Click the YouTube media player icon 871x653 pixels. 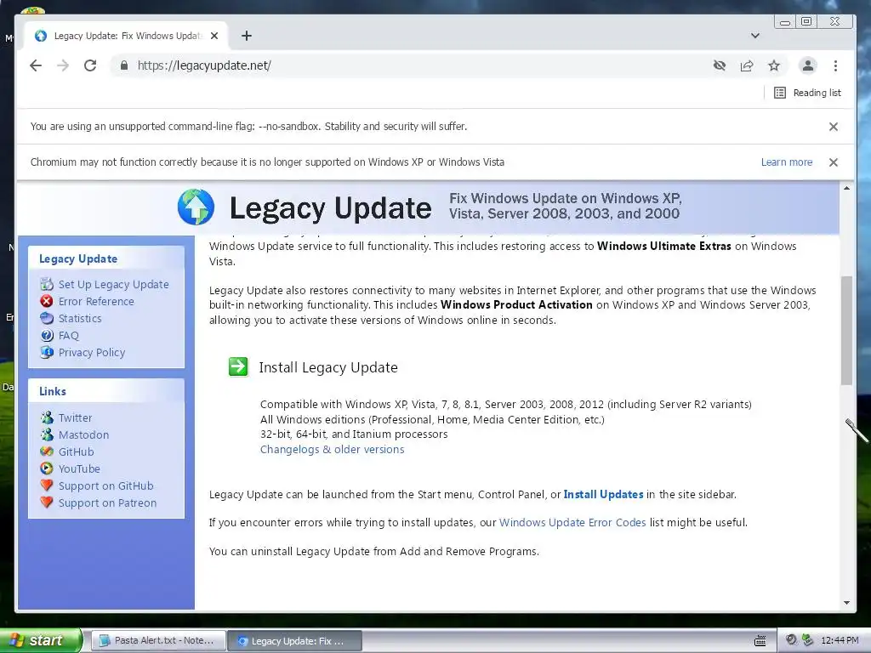tap(47, 468)
